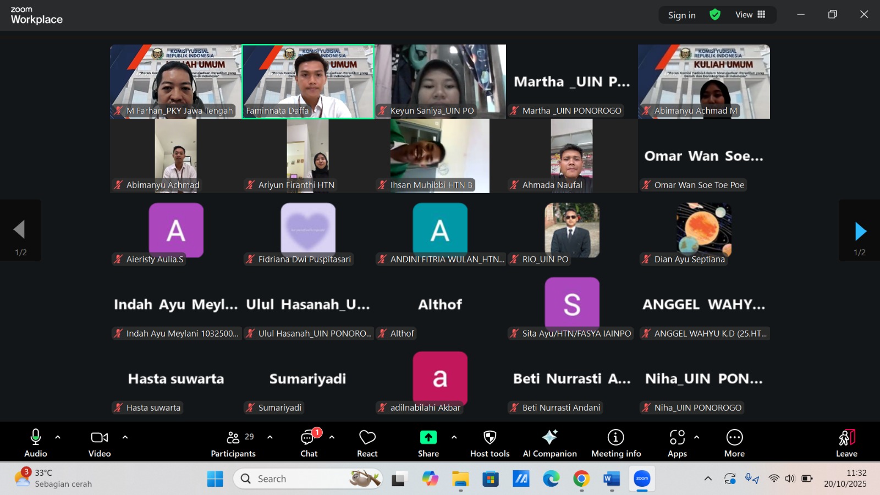The height and width of the screenshot is (495, 880).
Task: Launch AI Companion
Action: tap(549, 443)
